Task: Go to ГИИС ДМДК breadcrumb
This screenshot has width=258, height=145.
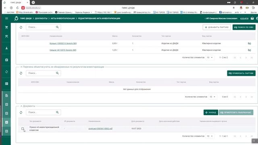Action: (26, 19)
